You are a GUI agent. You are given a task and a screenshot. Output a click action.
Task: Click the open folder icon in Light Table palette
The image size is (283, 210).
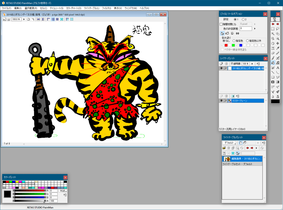click(224, 148)
